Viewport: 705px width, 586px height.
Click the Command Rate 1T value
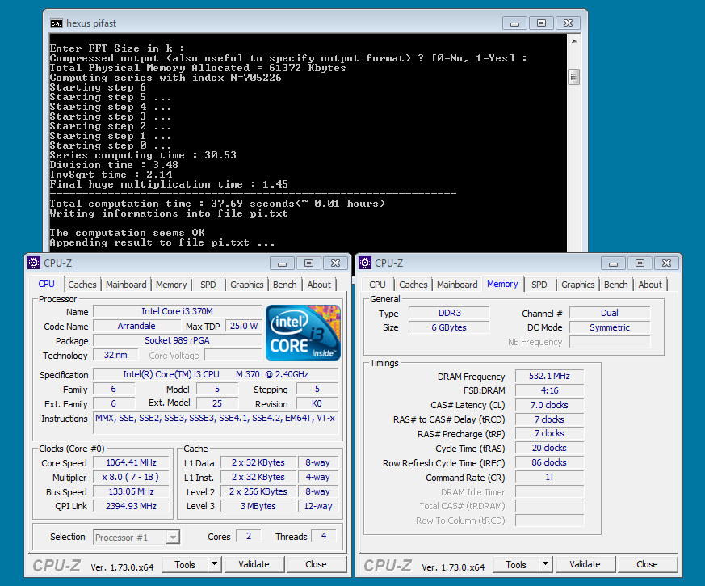point(549,477)
